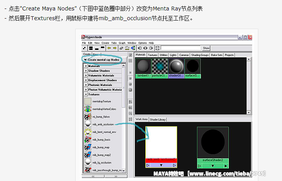Switch to the Shading Groups tab
Viewport: 282px width, 181px height.
point(200,55)
